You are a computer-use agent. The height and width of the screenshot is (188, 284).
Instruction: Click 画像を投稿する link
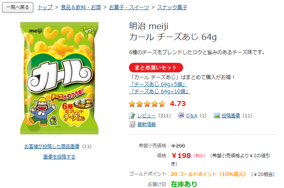(59, 157)
